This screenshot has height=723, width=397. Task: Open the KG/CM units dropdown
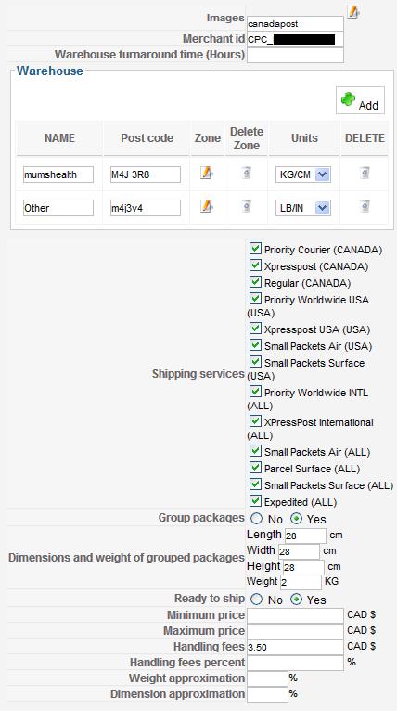click(303, 174)
